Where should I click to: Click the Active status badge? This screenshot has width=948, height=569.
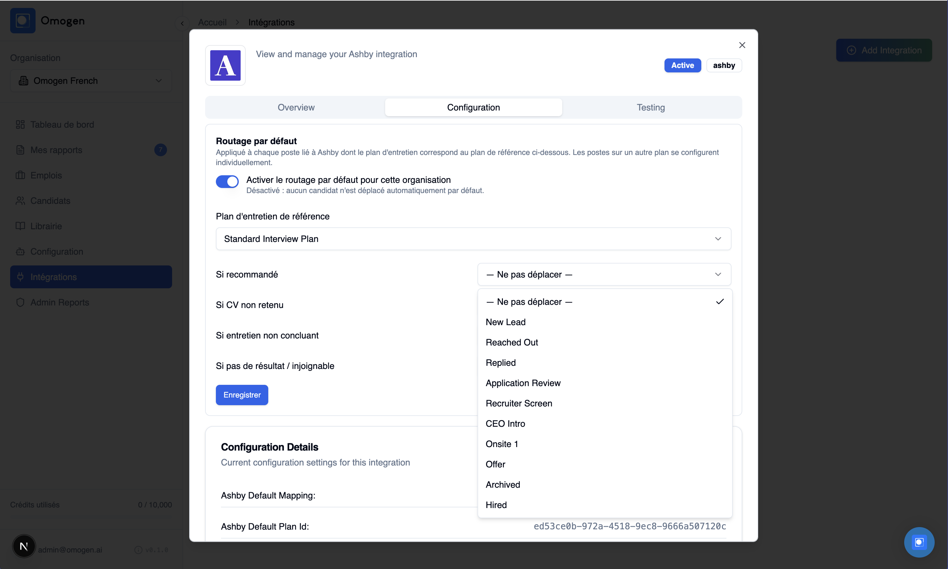(682, 65)
